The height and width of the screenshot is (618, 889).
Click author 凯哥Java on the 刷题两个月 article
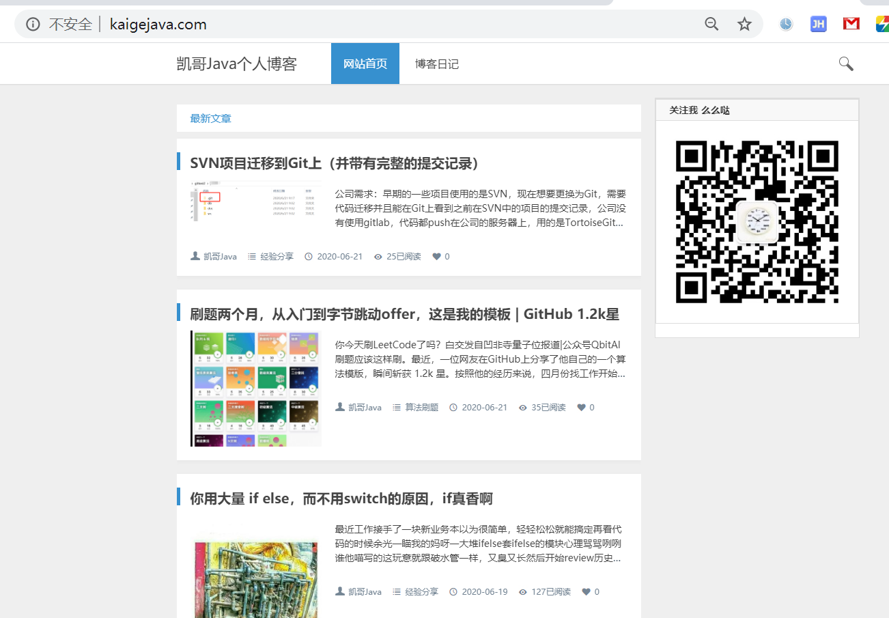[365, 408]
